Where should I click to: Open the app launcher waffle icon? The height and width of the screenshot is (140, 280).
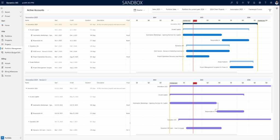pos(2,3)
